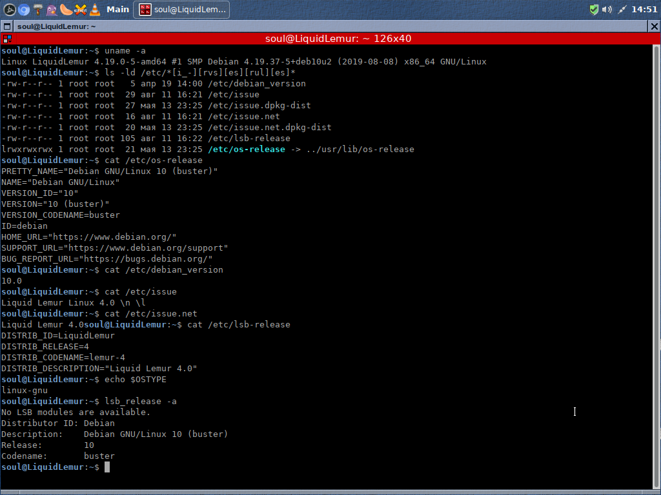Image resolution: width=661 pixels, height=495 pixels.
Task: Click the /etc/os-release symlink entry
Action: [247, 150]
